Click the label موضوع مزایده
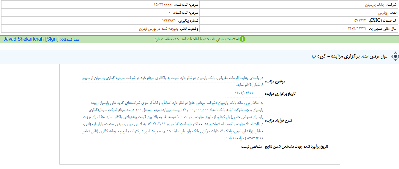The width and height of the screenshot is (399, 169). click(x=275, y=81)
